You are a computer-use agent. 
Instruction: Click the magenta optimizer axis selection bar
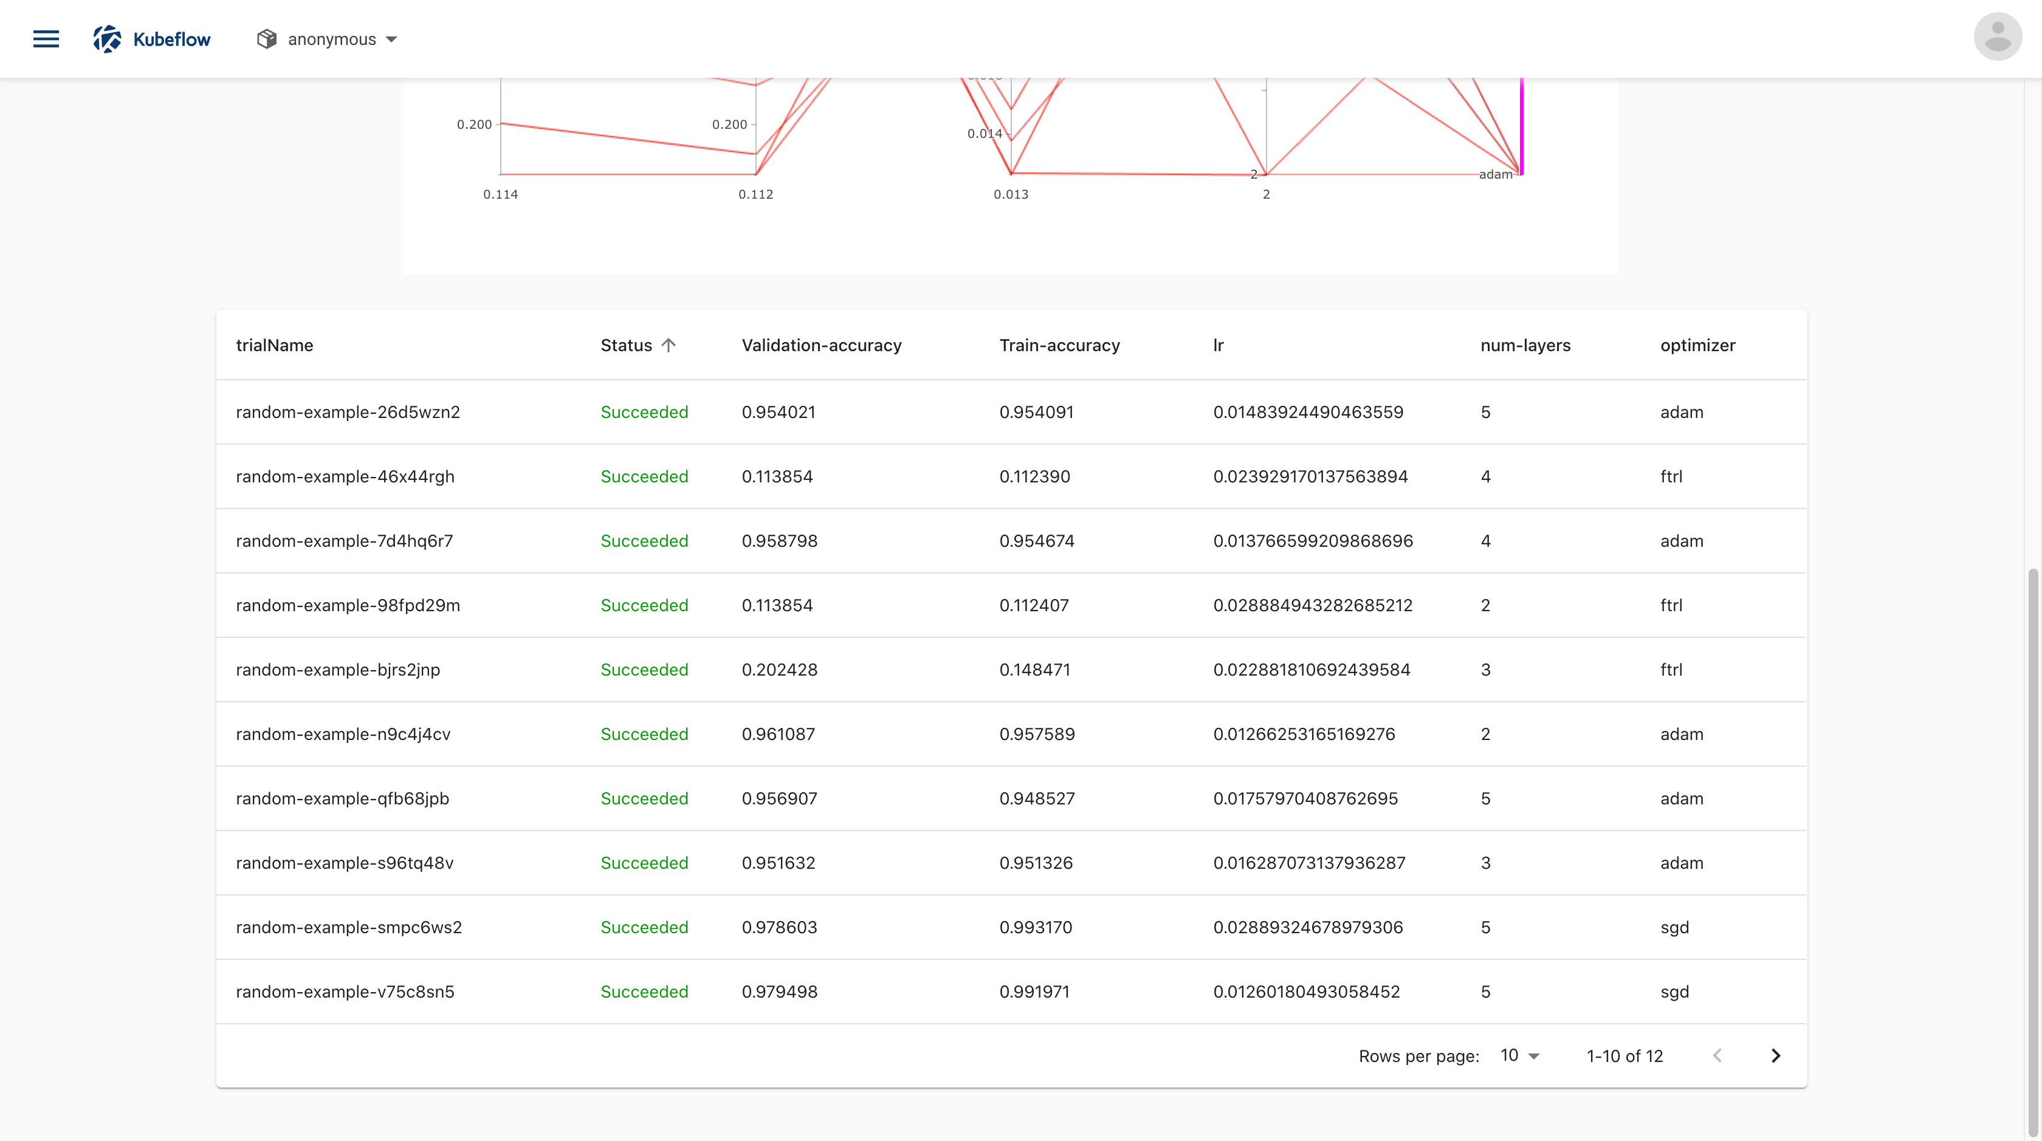point(1521,126)
